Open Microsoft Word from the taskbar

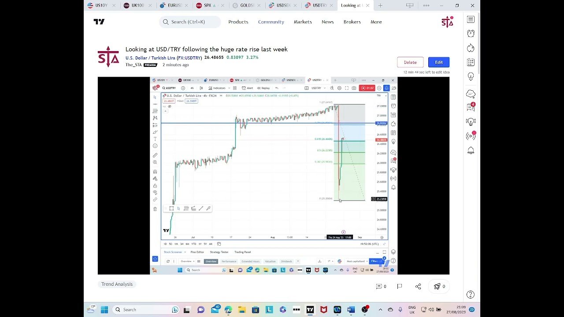point(351,310)
